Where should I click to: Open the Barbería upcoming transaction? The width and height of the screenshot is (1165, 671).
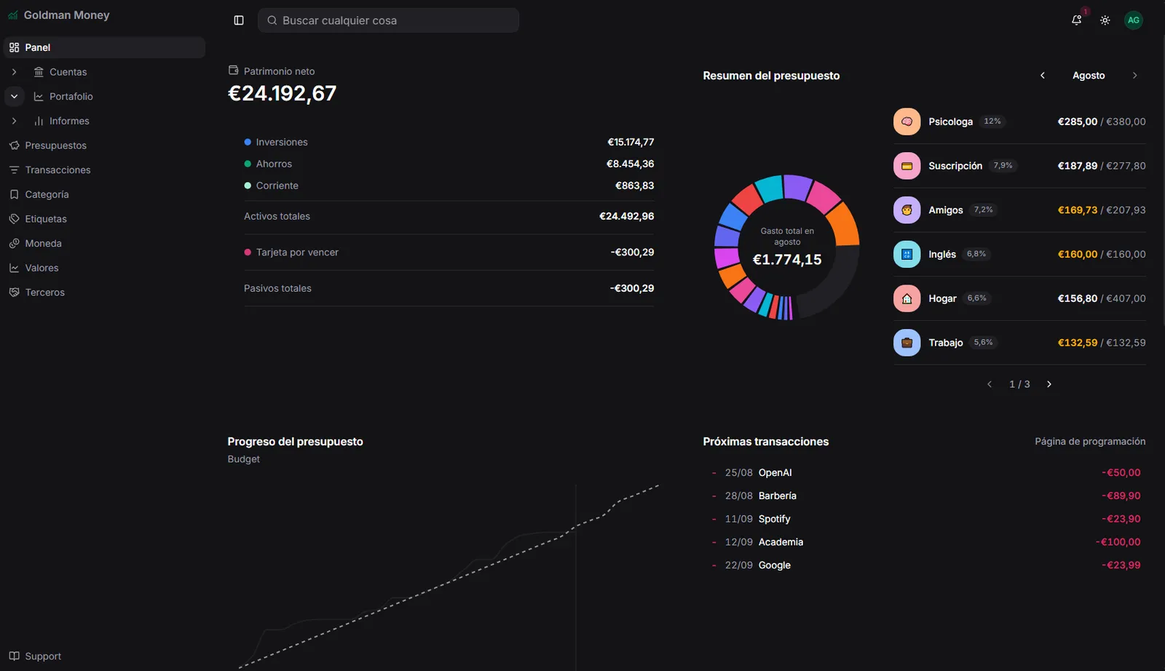(925, 496)
